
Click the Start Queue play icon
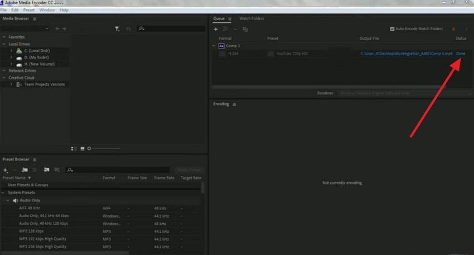point(466,29)
